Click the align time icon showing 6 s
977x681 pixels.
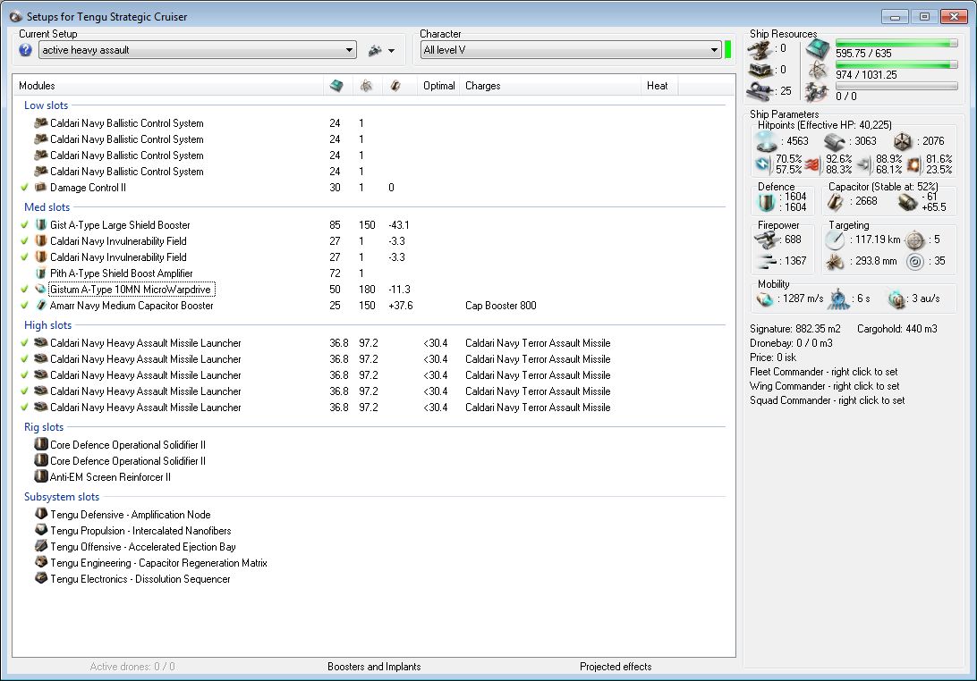pos(838,299)
